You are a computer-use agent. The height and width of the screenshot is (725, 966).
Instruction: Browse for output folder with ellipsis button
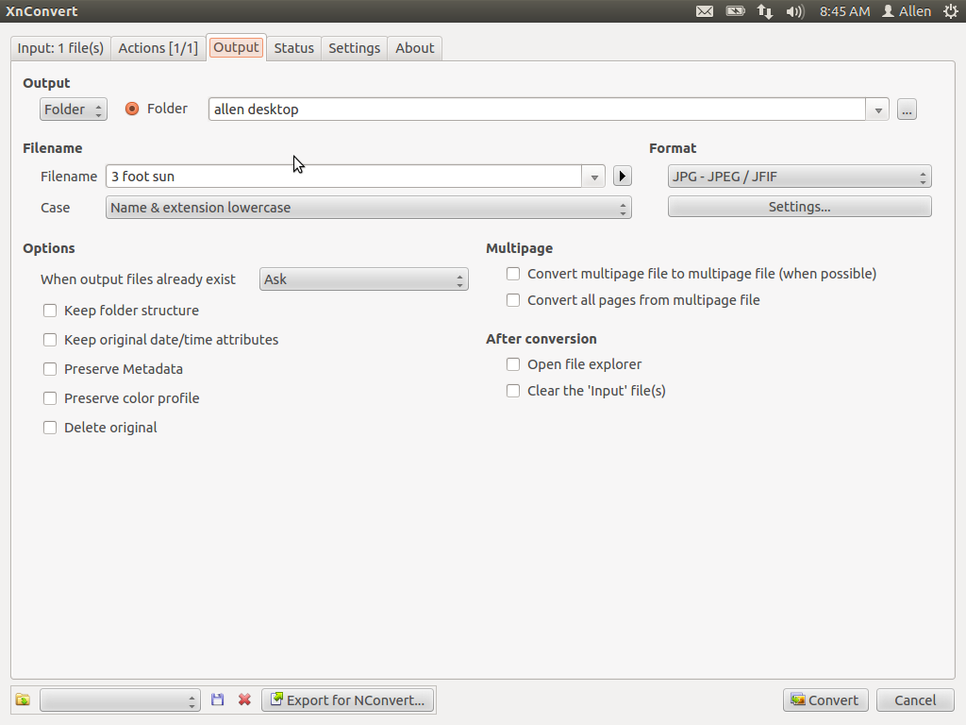point(907,110)
